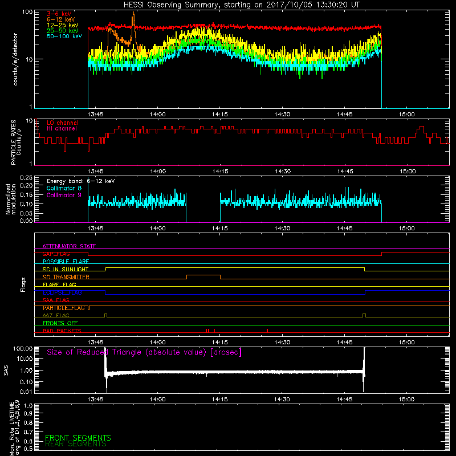Click '13:45' label under the counts/s/detector panel
This screenshot has height=456, width=456.
95,115
